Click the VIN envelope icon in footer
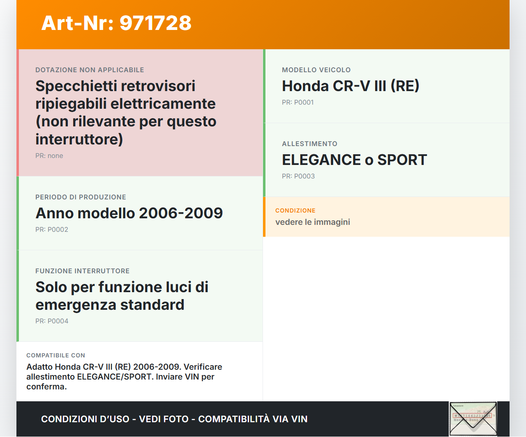Viewport: 526px width, 437px height. click(473, 419)
